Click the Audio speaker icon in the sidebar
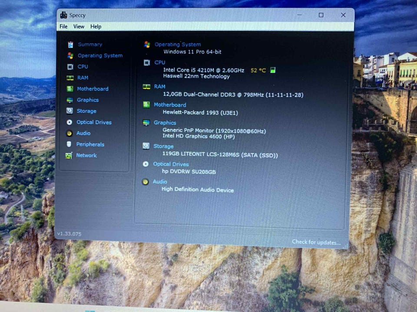417x312 pixels. [x=69, y=133]
